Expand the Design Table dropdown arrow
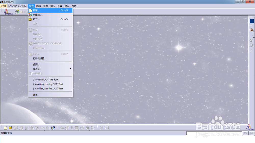The width and height of the screenshot is (255, 143). click(x=79, y=130)
